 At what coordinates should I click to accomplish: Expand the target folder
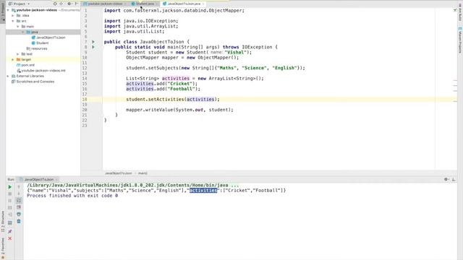pos(13,59)
